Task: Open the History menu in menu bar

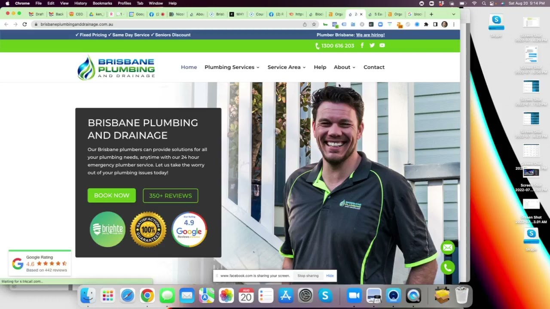Action: coord(80,3)
